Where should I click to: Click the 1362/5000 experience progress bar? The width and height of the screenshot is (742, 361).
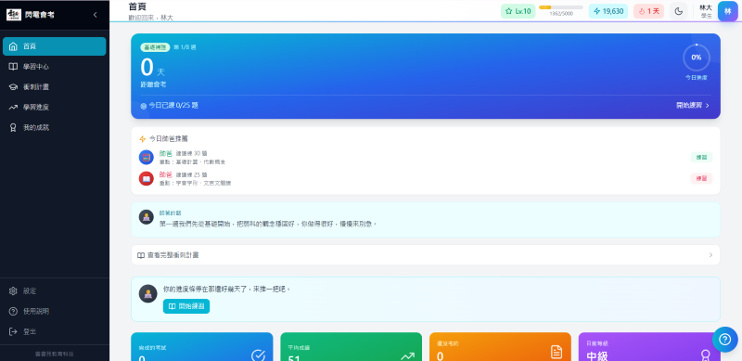(561, 7)
